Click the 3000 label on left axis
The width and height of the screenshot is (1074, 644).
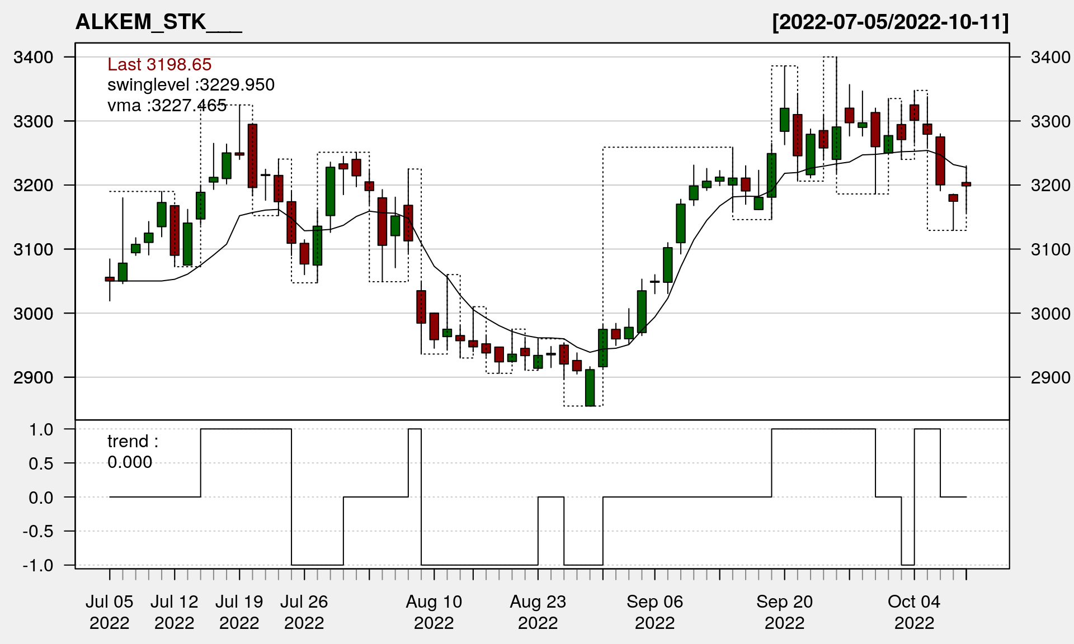coord(33,314)
